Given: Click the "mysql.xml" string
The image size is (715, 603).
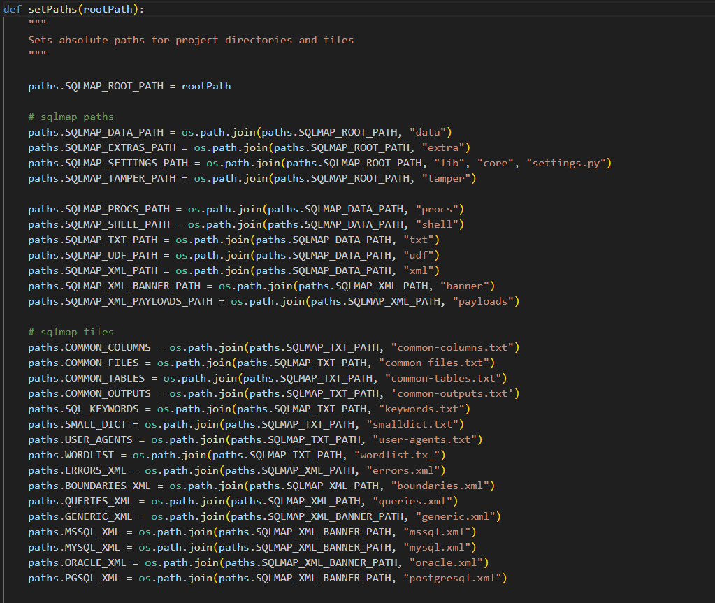Looking at the screenshot, I should 437,547.
